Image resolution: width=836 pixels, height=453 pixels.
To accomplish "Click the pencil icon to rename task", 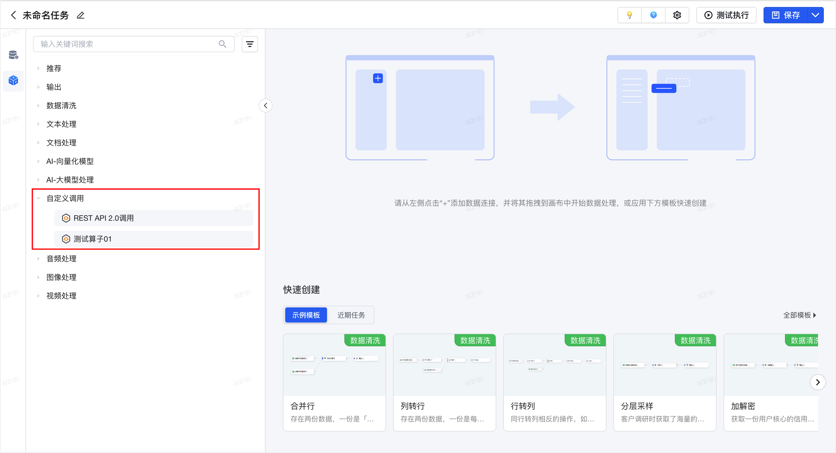I will (81, 15).
